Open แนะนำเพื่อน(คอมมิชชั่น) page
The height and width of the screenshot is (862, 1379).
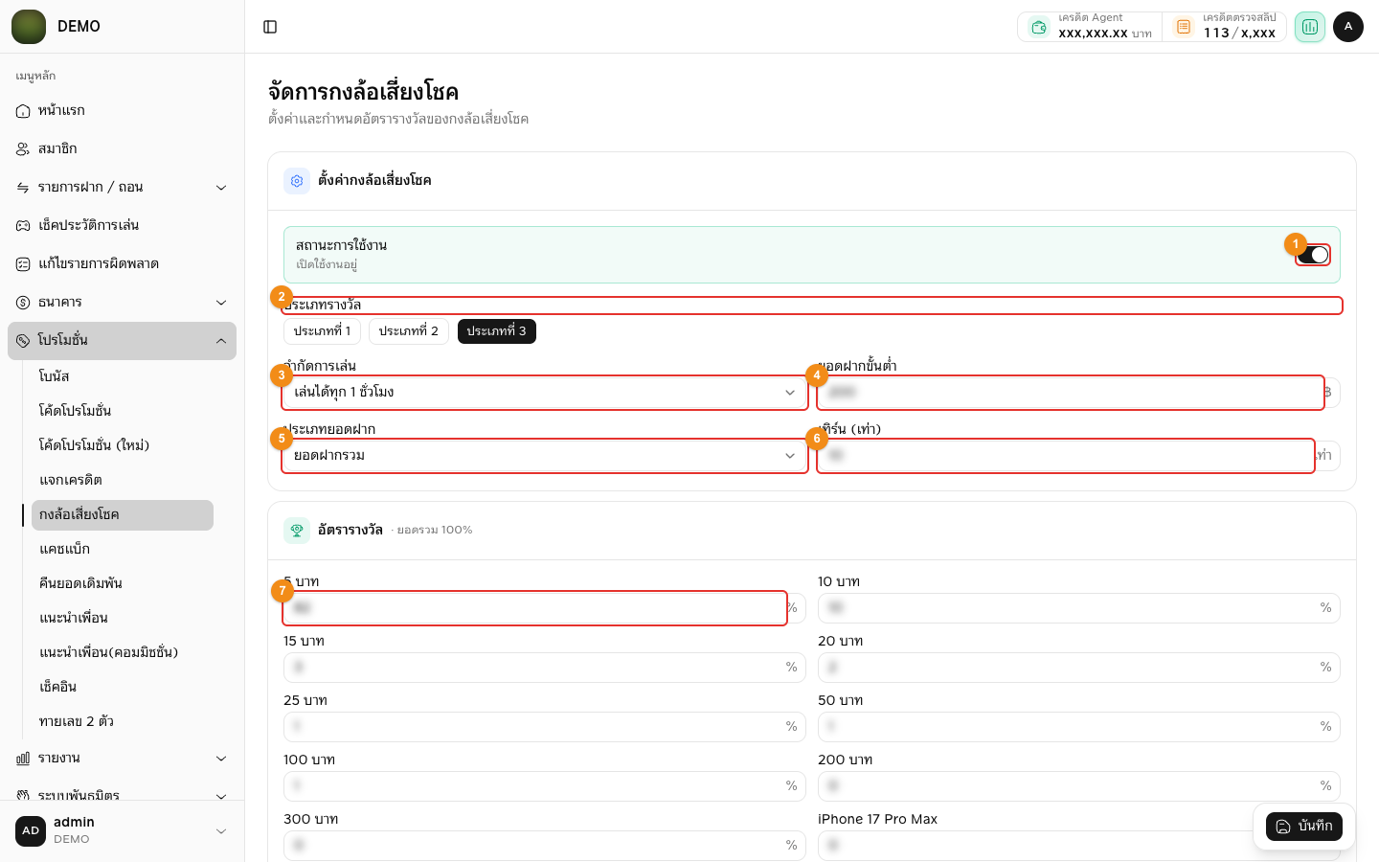point(123,653)
